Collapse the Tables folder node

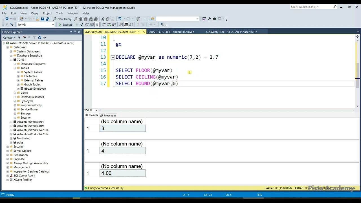pyautogui.click(x=15, y=68)
